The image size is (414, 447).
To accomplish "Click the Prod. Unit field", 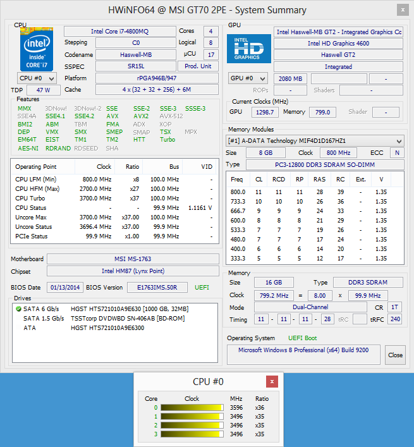I will pyautogui.click(x=198, y=66).
